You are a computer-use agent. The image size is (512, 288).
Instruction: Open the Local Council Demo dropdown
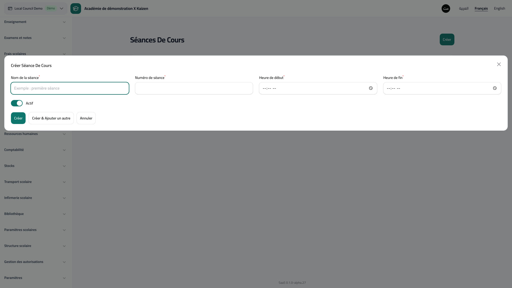[x=36, y=9]
